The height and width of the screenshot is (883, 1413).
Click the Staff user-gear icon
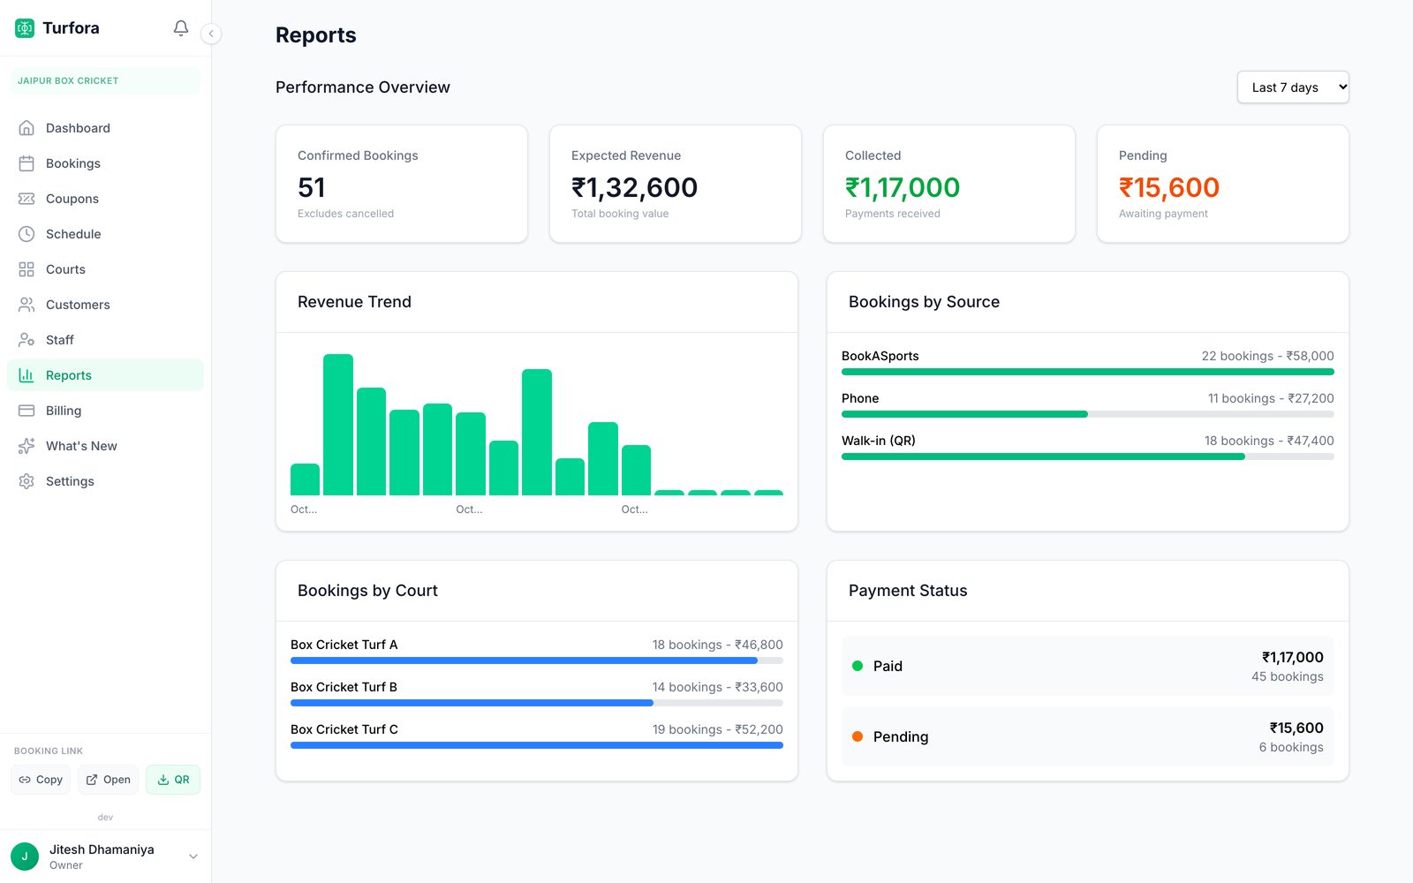(x=26, y=340)
